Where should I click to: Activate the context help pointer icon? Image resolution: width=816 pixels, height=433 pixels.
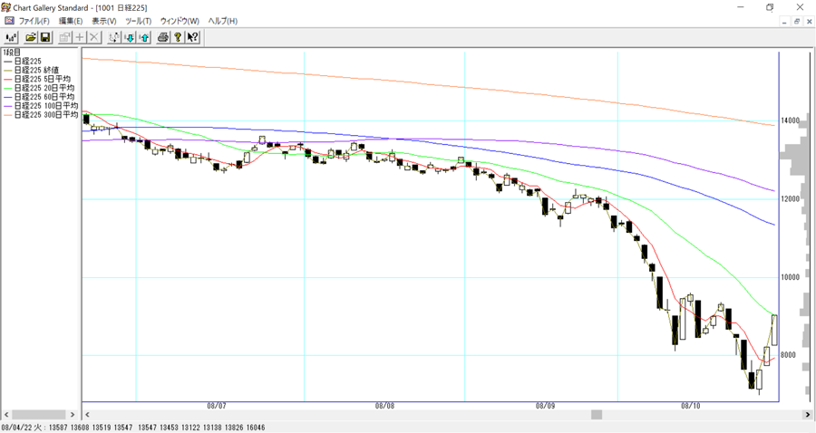click(x=192, y=37)
